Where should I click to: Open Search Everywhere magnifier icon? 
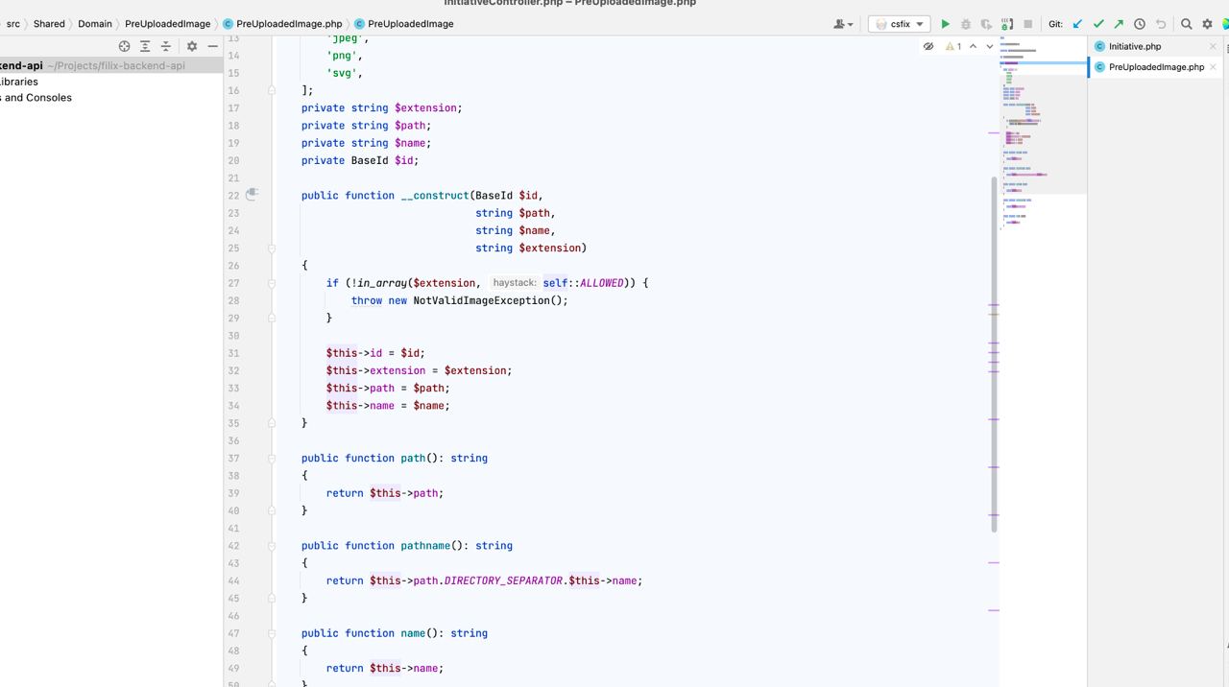[x=1187, y=24]
